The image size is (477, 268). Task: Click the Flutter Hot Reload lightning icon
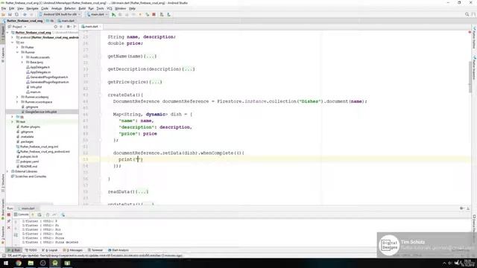tap(140, 14)
